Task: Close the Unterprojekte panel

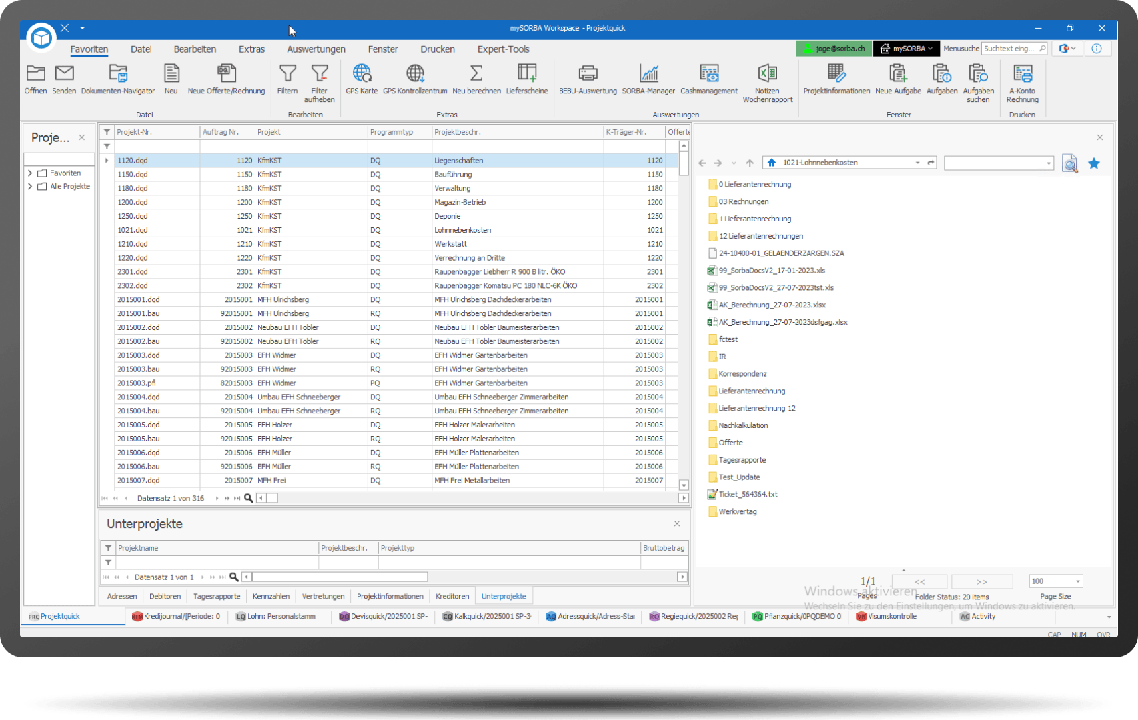Action: pyautogui.click(x=677, y=523)
